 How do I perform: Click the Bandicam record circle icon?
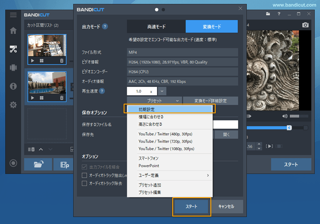[x=13, y=163]
